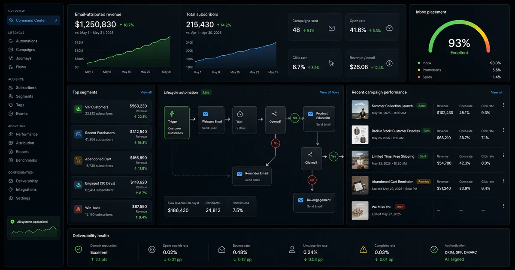Open options menu for Summer Collection Launch
Viewport: 515px width, 270px height.
[x=503, y=105]
